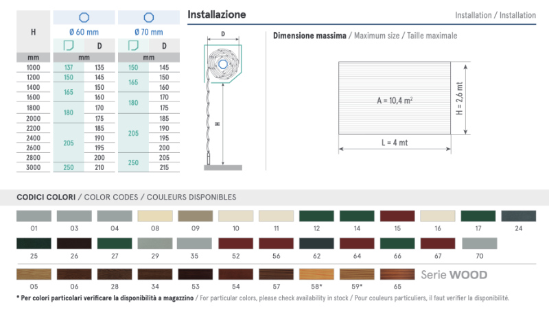Image resolution: width=549 pixels, height=312 pixels.
Task: Click the maximum size rectangle diagram
Action: (394, 99)
